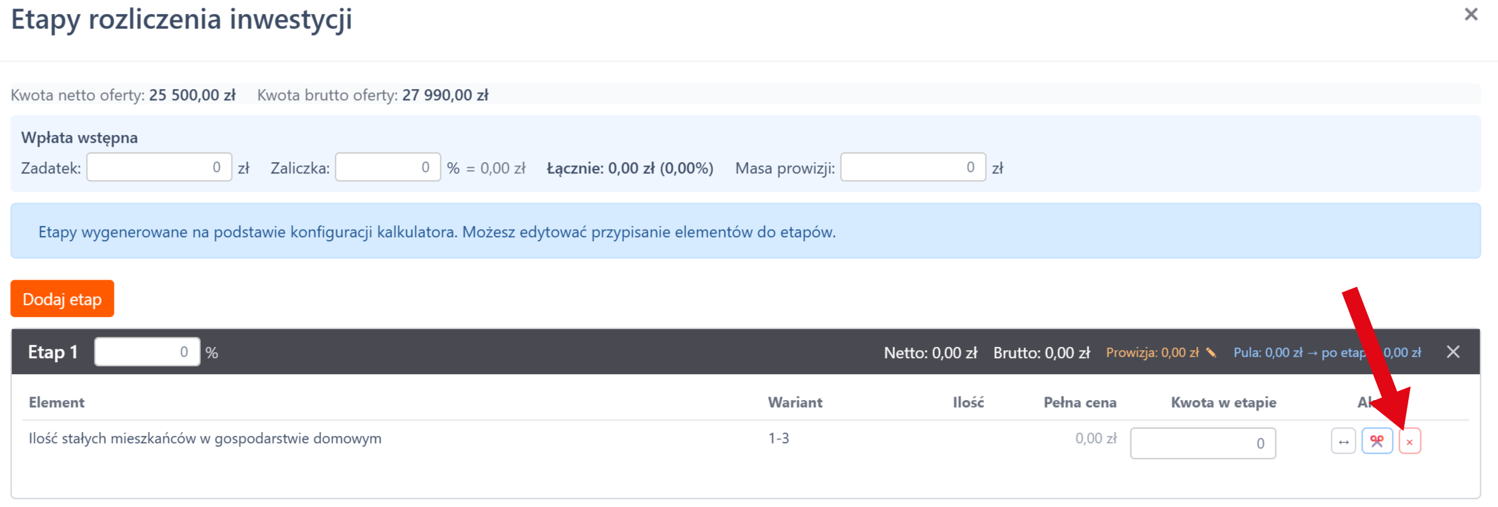
Task: Remove Etap 1 using its X icon
Action: click(1453, 352)
